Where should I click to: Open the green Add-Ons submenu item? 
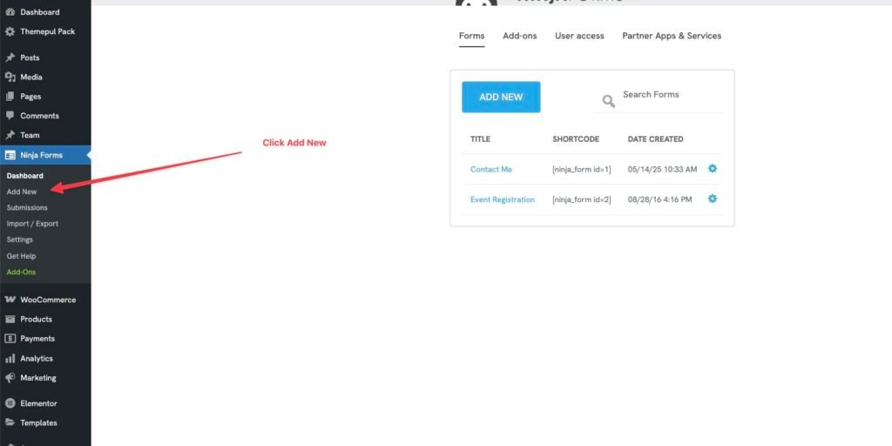21,272
